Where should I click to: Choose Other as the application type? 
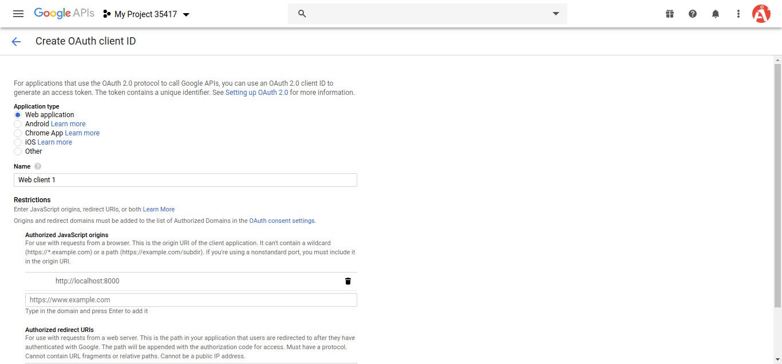click(x=18, y=151)
